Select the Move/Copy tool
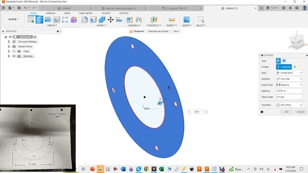 pos(111,20)
